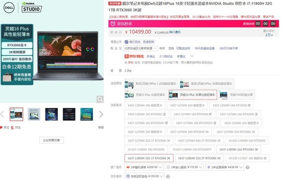The image size is (282, 179).
Task: Open delivery address dropdown 北京东城区北新桥街道
Action: pos(141,48)
